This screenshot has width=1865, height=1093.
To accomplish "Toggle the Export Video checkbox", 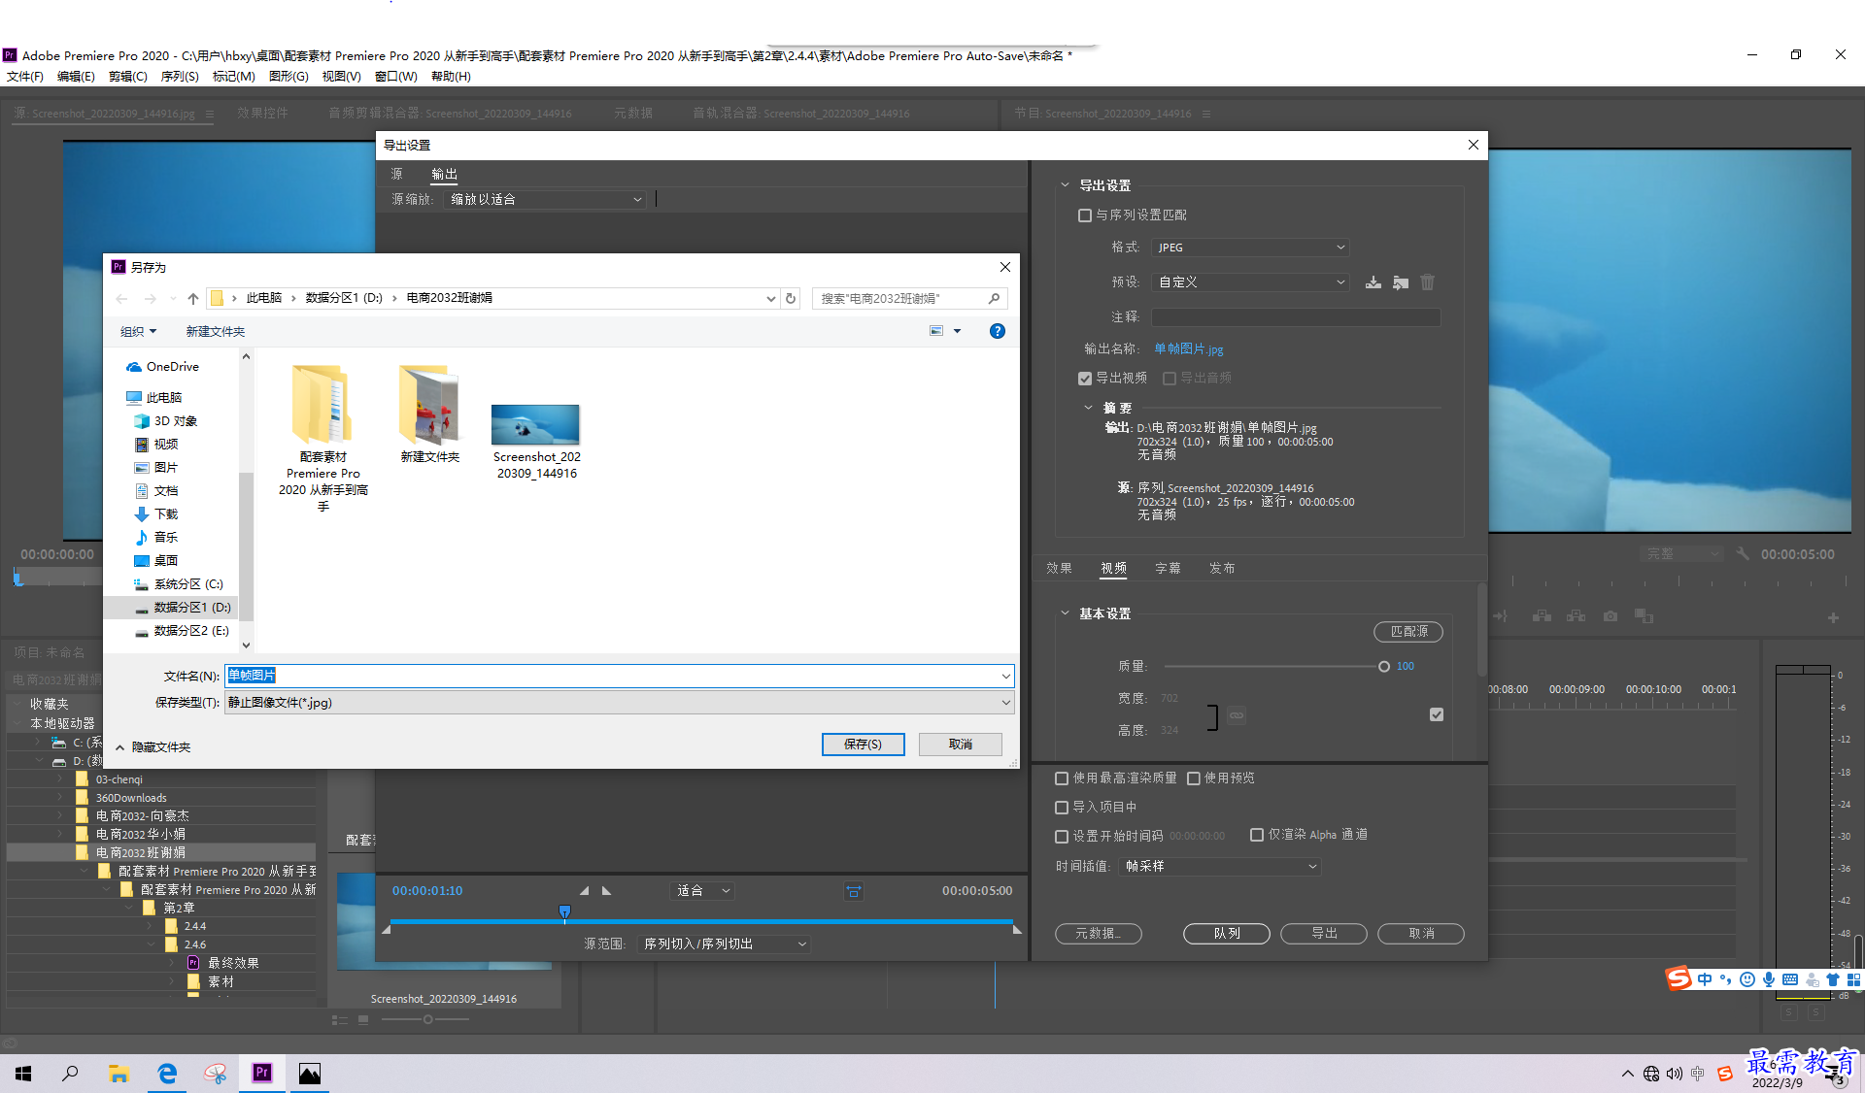I will click(1085, 379).
